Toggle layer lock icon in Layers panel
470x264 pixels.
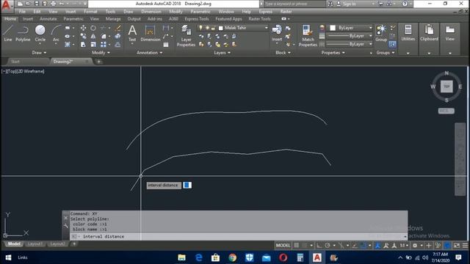pos(213,28)
